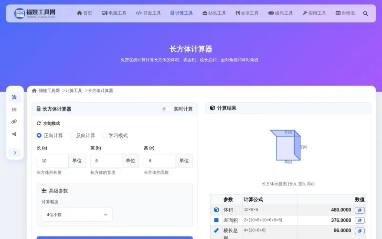The height and width of the screenshot is (239, 382).
Task: Click the ruler icon beside 棱长总和
Action: [216, 230]
